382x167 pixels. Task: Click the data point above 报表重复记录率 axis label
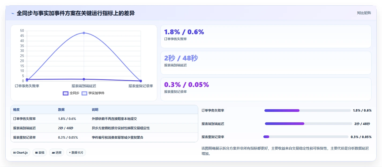pos(141,81)
